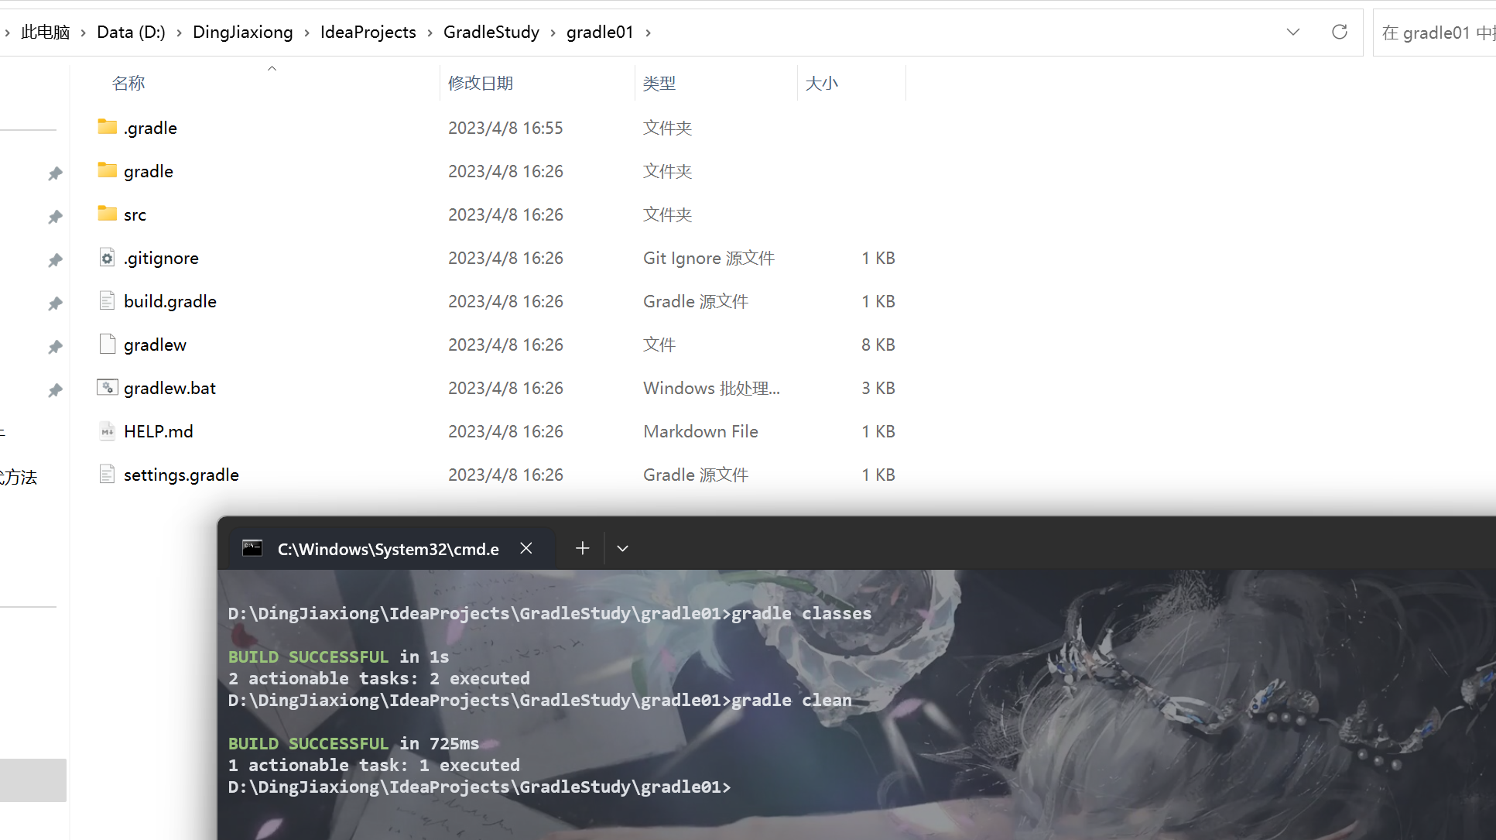Click the .gitignore file icon
This screenshot has height=840, width=1496.
pos(108,258)
